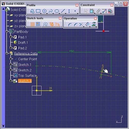Select the Chamfer tool in Operation toolbar

76,25
